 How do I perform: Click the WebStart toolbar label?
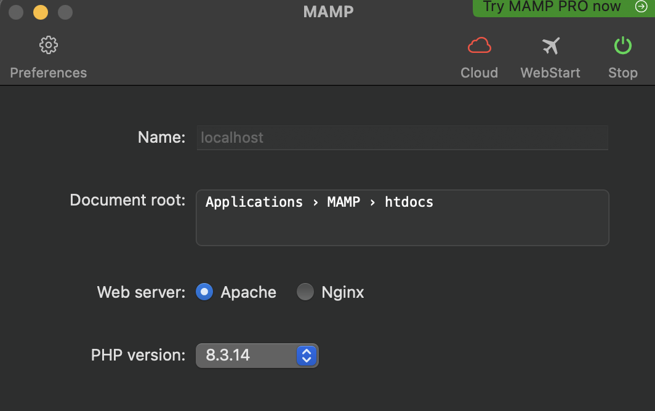coord(550,73)
